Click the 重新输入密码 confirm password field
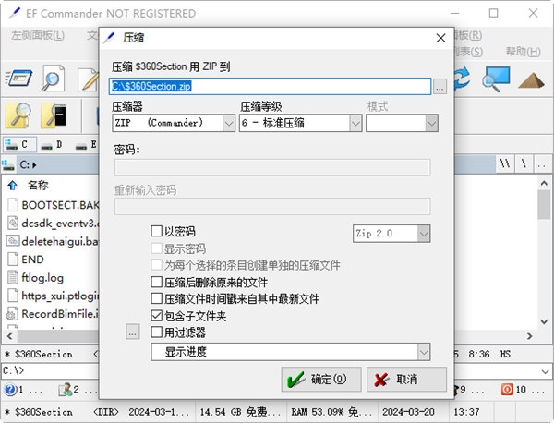Screen dimensions: 554x423 272,206
